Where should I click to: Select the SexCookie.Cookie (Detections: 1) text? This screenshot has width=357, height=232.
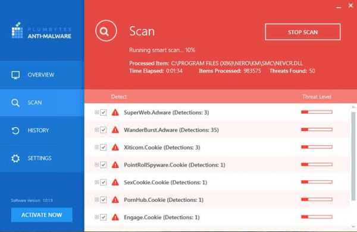165,183
